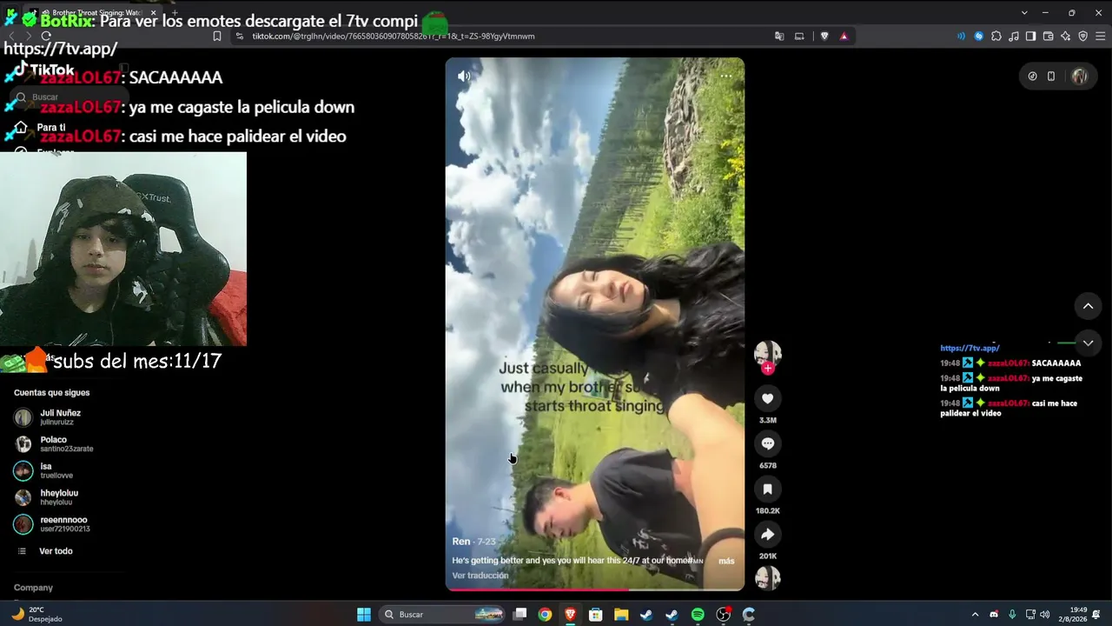Image resolution: width=1112 pixels, height=626 pixels.
Task: Open Microsoft Store from the taskbar
Action: coord(596,615)
